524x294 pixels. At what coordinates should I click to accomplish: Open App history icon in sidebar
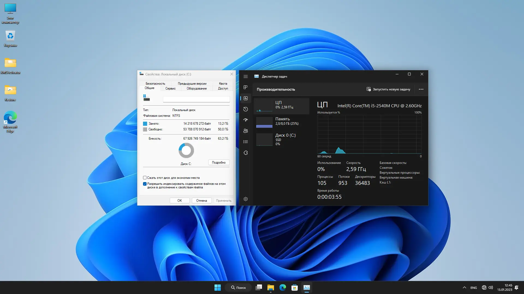(x=246, y=109)
